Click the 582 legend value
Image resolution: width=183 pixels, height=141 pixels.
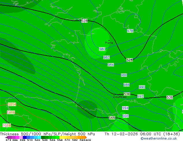pos(75,140)
